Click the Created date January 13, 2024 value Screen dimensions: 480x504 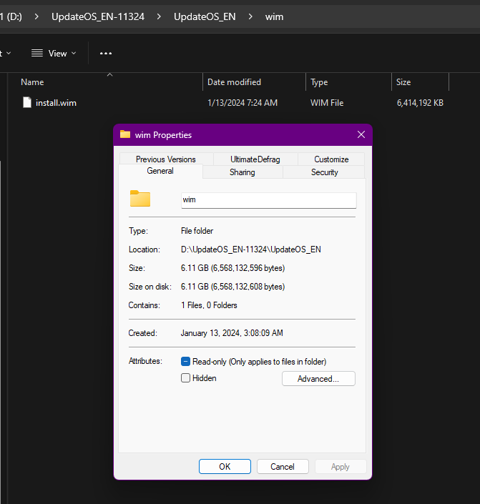point(232,333)
